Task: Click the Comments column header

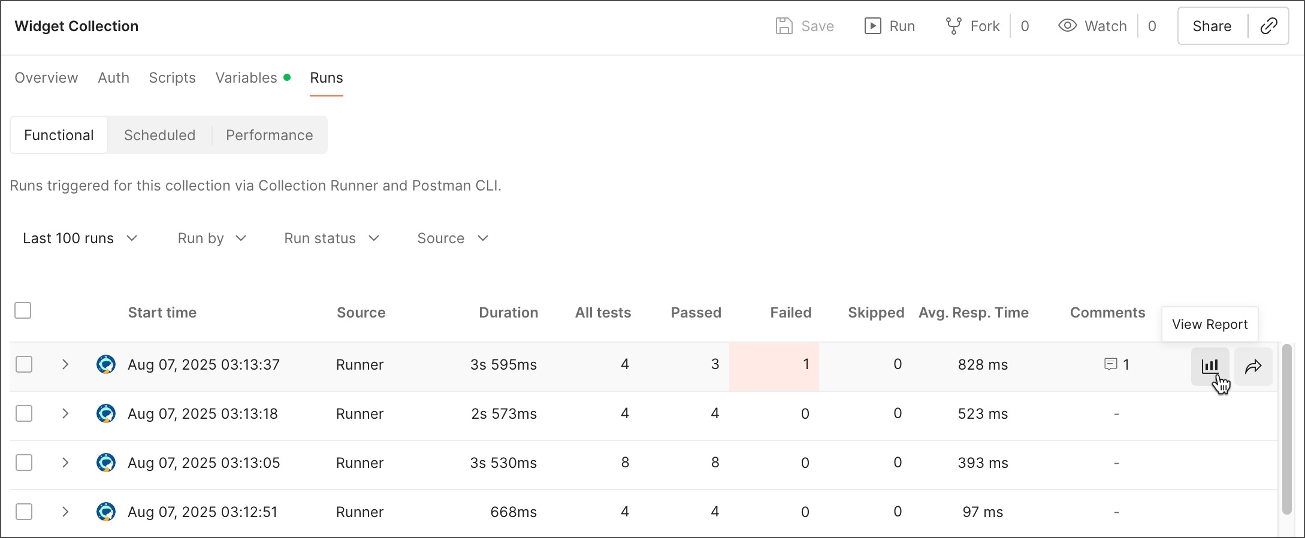Action: point(1107,312)
